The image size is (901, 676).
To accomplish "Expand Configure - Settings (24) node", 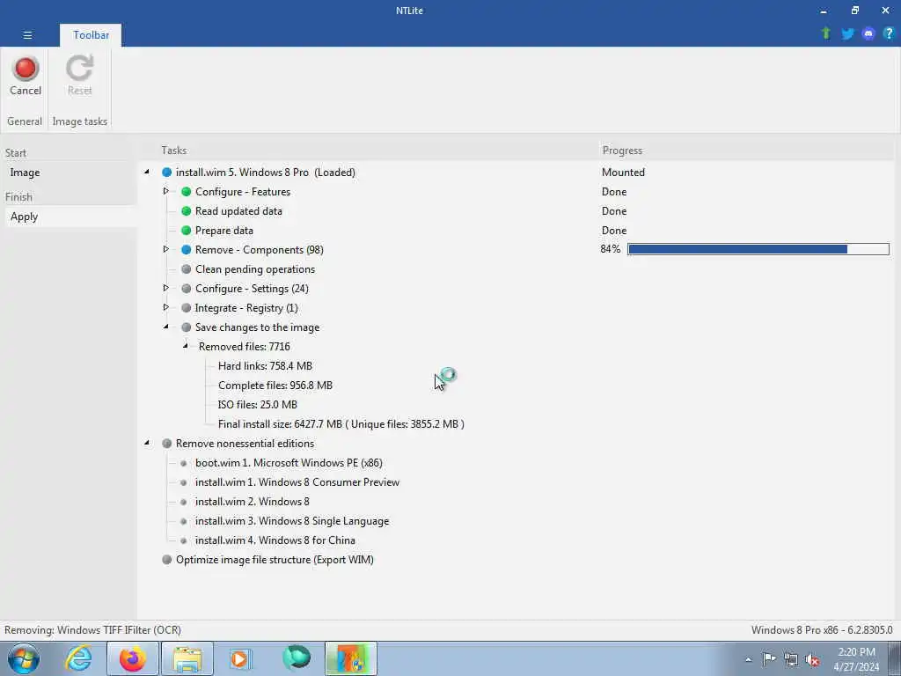I will 166,288.
